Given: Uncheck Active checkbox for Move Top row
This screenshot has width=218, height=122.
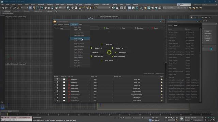Looking at the screenshot, I should (x=57, y=82).
